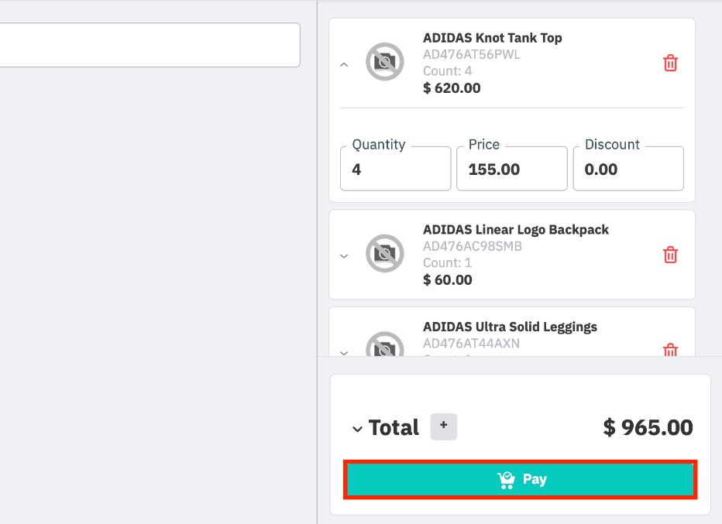Click the Pay button

point(521,480)
